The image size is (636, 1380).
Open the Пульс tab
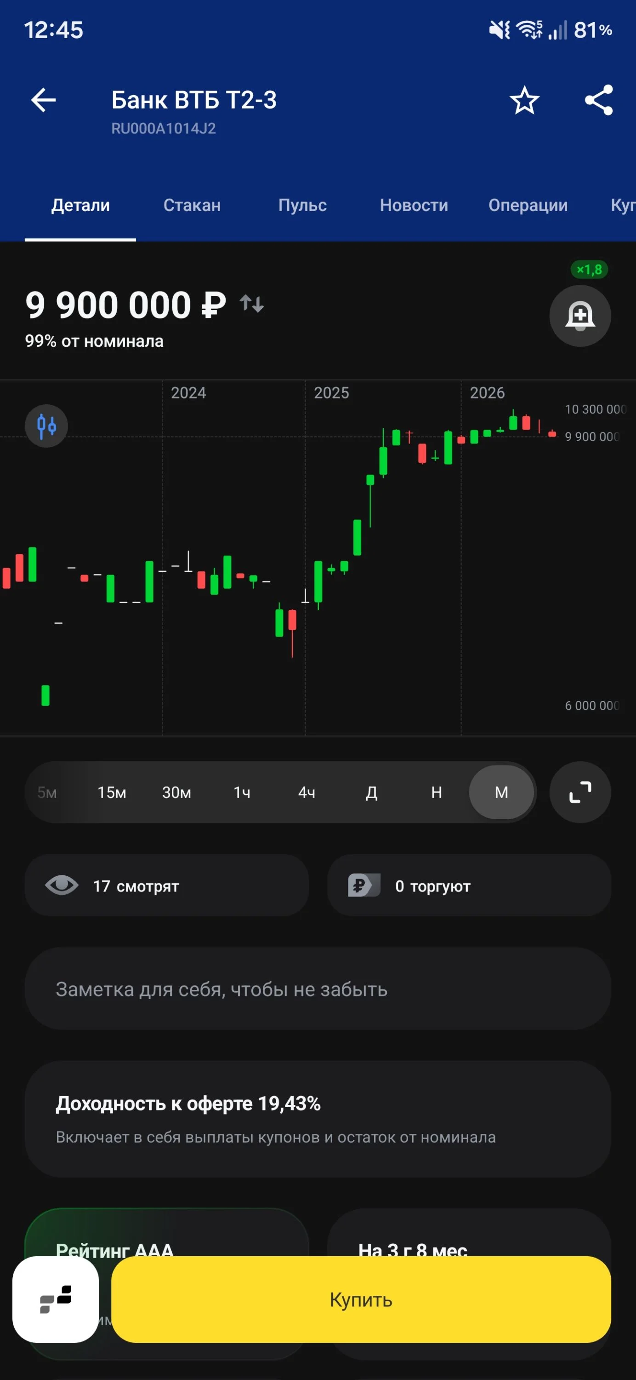tap(302, 205)
